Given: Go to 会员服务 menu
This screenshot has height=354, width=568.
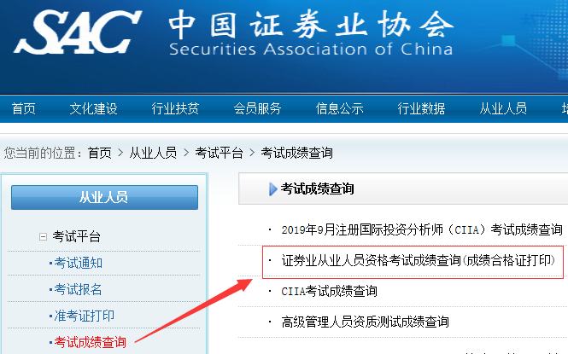Looking at the screenshot, I should [257, 108].
